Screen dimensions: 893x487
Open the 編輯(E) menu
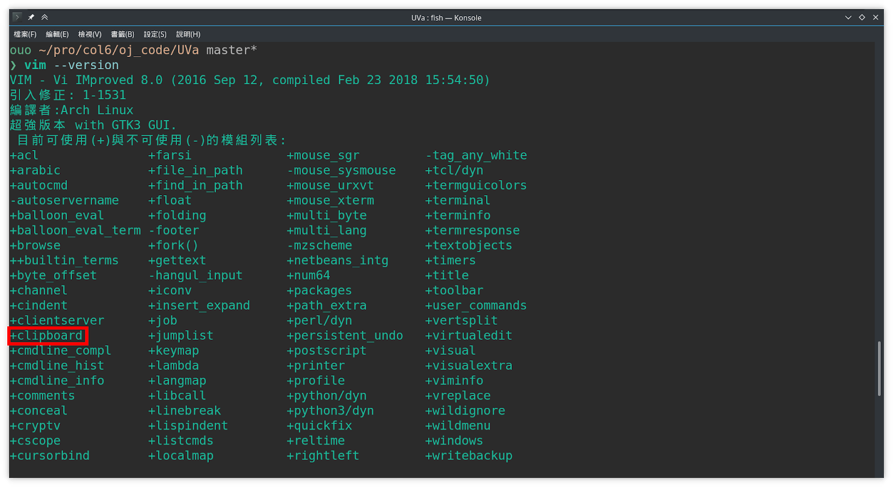[x=57, y=35]
